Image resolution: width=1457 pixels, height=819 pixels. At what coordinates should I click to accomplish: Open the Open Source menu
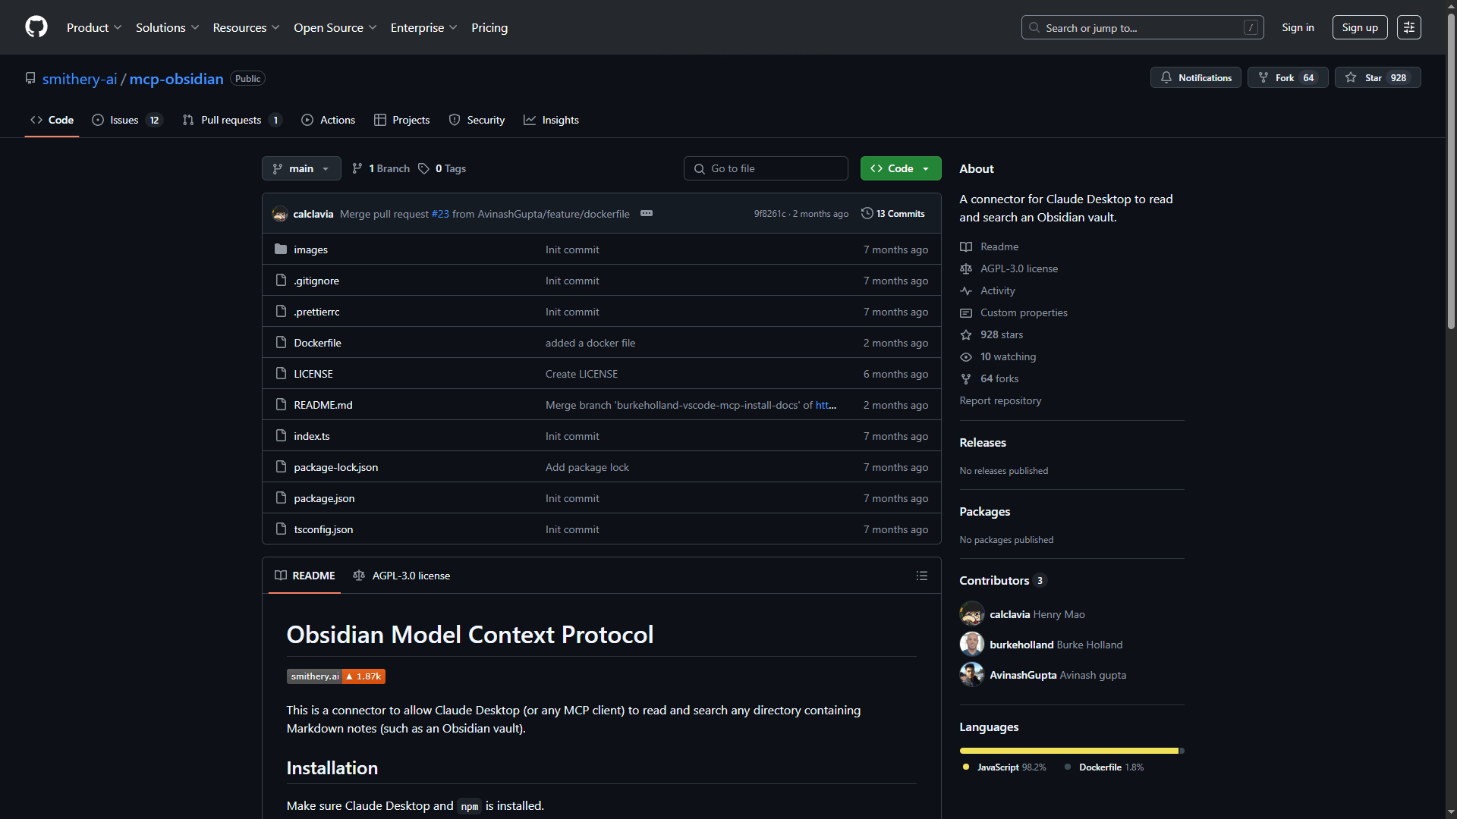pyautogui.click(x=335, y=27)
